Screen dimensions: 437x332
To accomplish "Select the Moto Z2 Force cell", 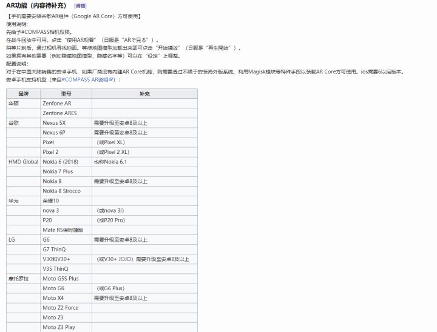I will [66, 308].
